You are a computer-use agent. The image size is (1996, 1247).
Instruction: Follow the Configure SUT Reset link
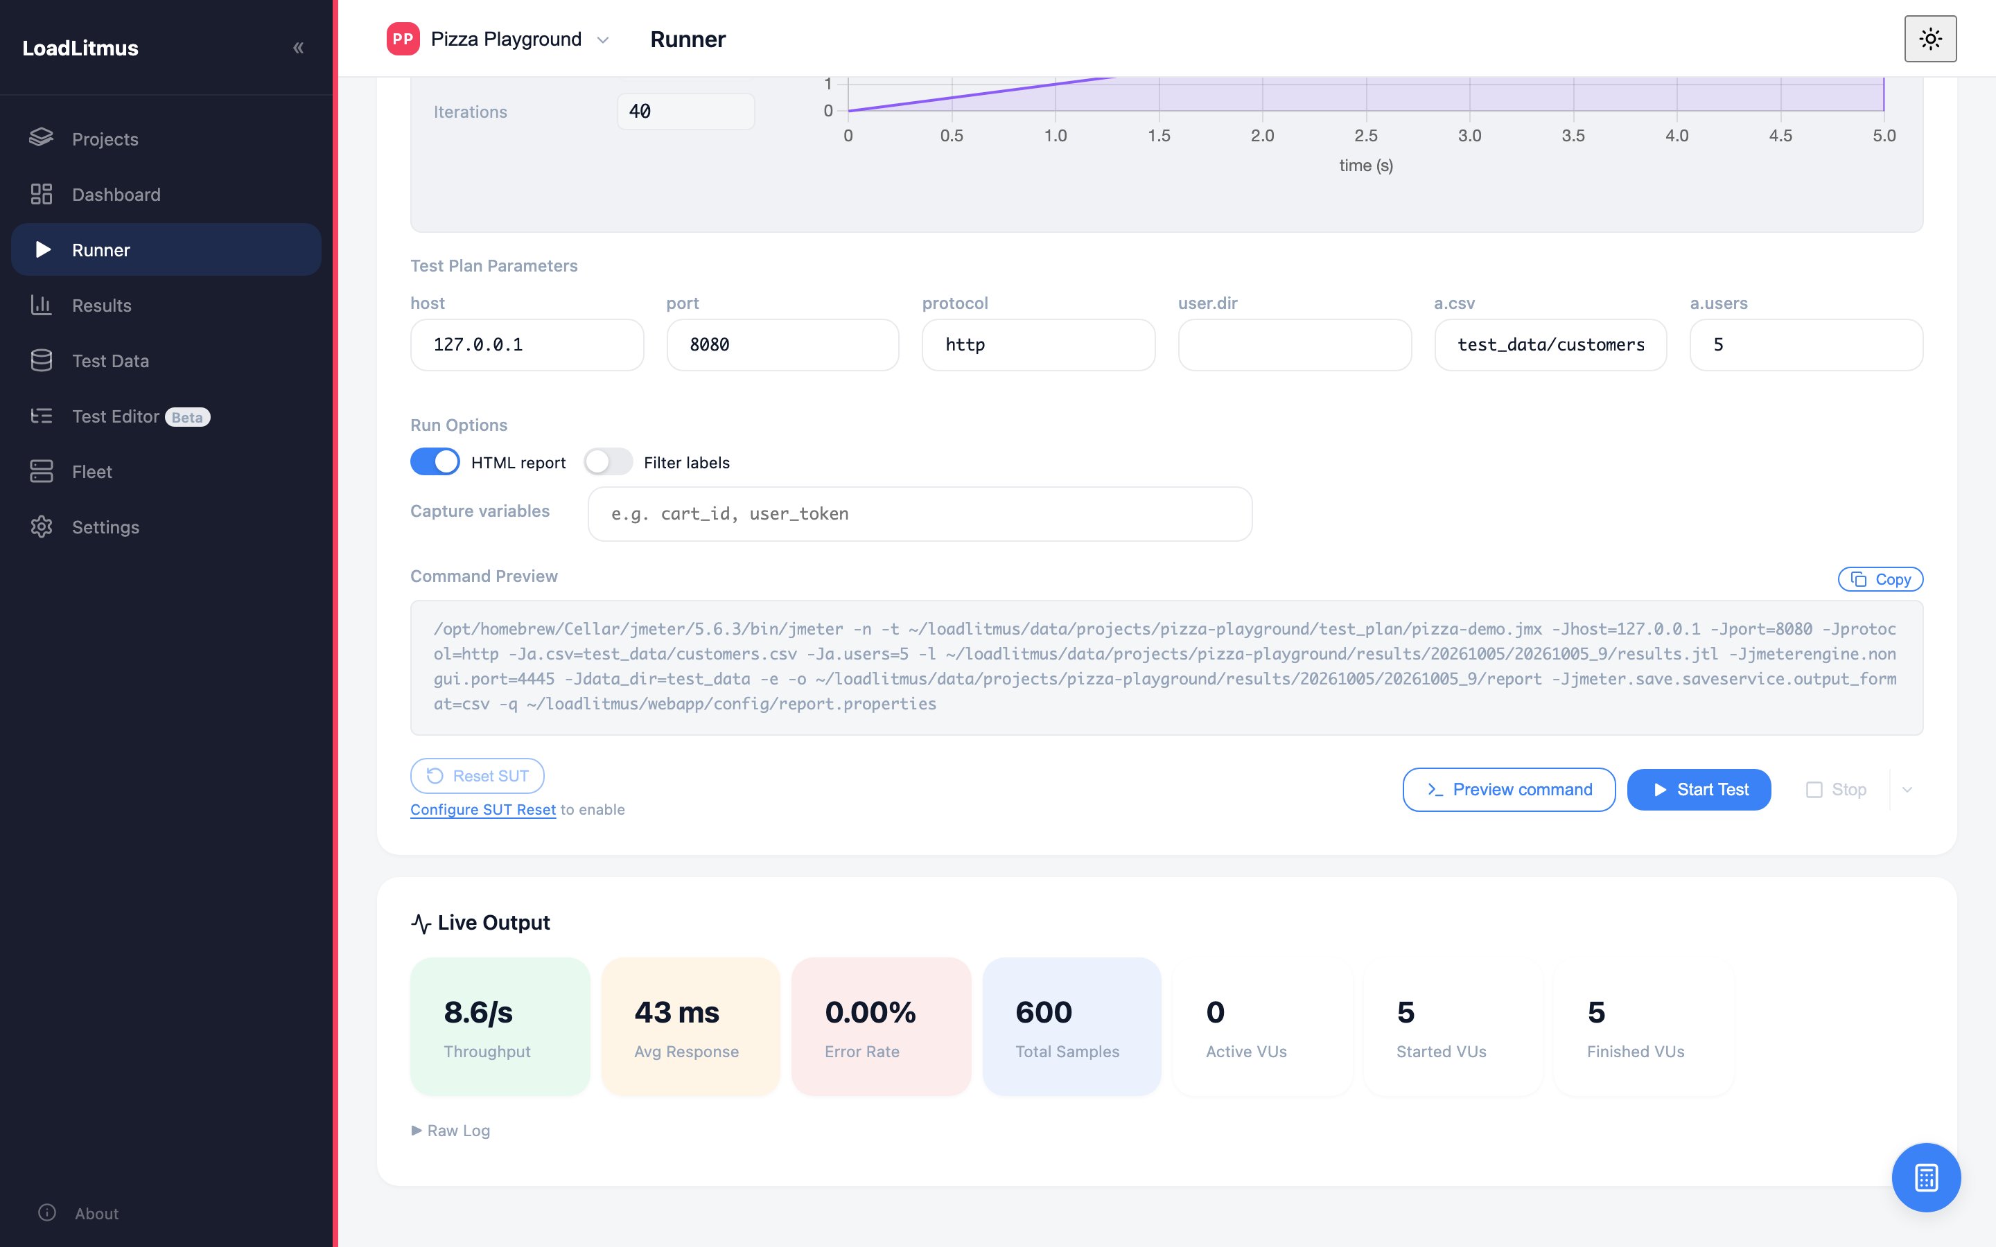coord(482,809)
